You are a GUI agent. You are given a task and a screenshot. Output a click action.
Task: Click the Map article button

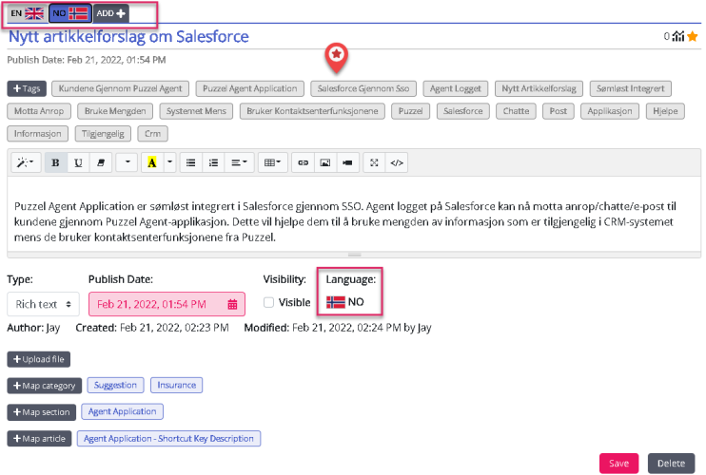pos(39,439)
